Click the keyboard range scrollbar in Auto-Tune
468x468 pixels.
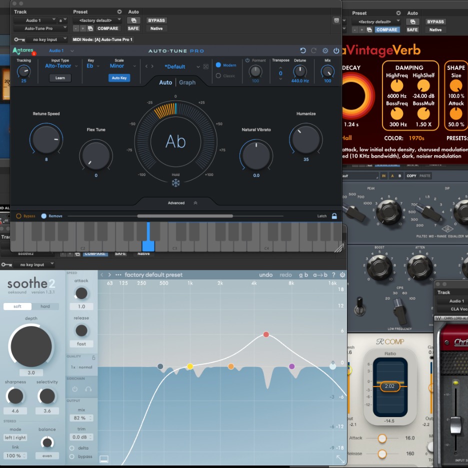pos(185,216)
